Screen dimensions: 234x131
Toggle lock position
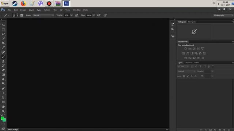[192, 76]
